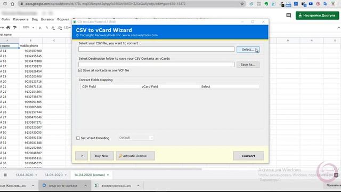Apply percent format in Sheets toolbar
The width and height of the screenshot is (341, 192).
[x=47, y=28]
